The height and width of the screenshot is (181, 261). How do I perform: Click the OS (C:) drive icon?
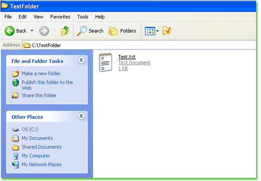click(15, 129)
